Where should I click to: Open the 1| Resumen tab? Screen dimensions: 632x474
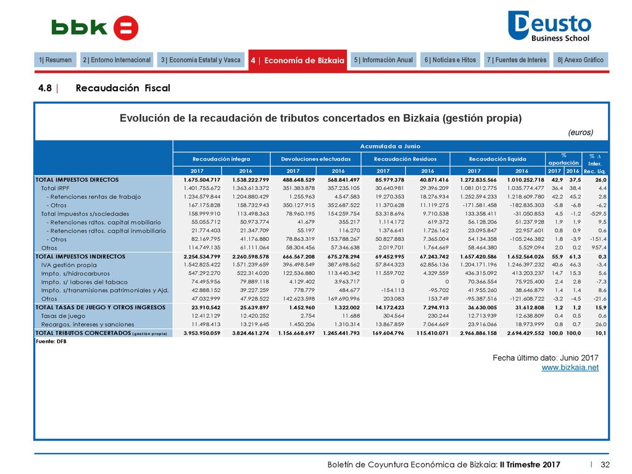[55, 60]
